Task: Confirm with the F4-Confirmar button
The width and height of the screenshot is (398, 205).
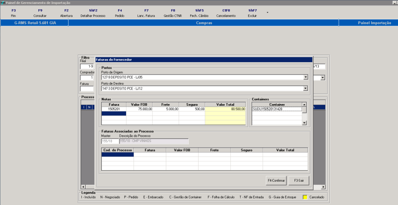Action: [x=276, y=180]
